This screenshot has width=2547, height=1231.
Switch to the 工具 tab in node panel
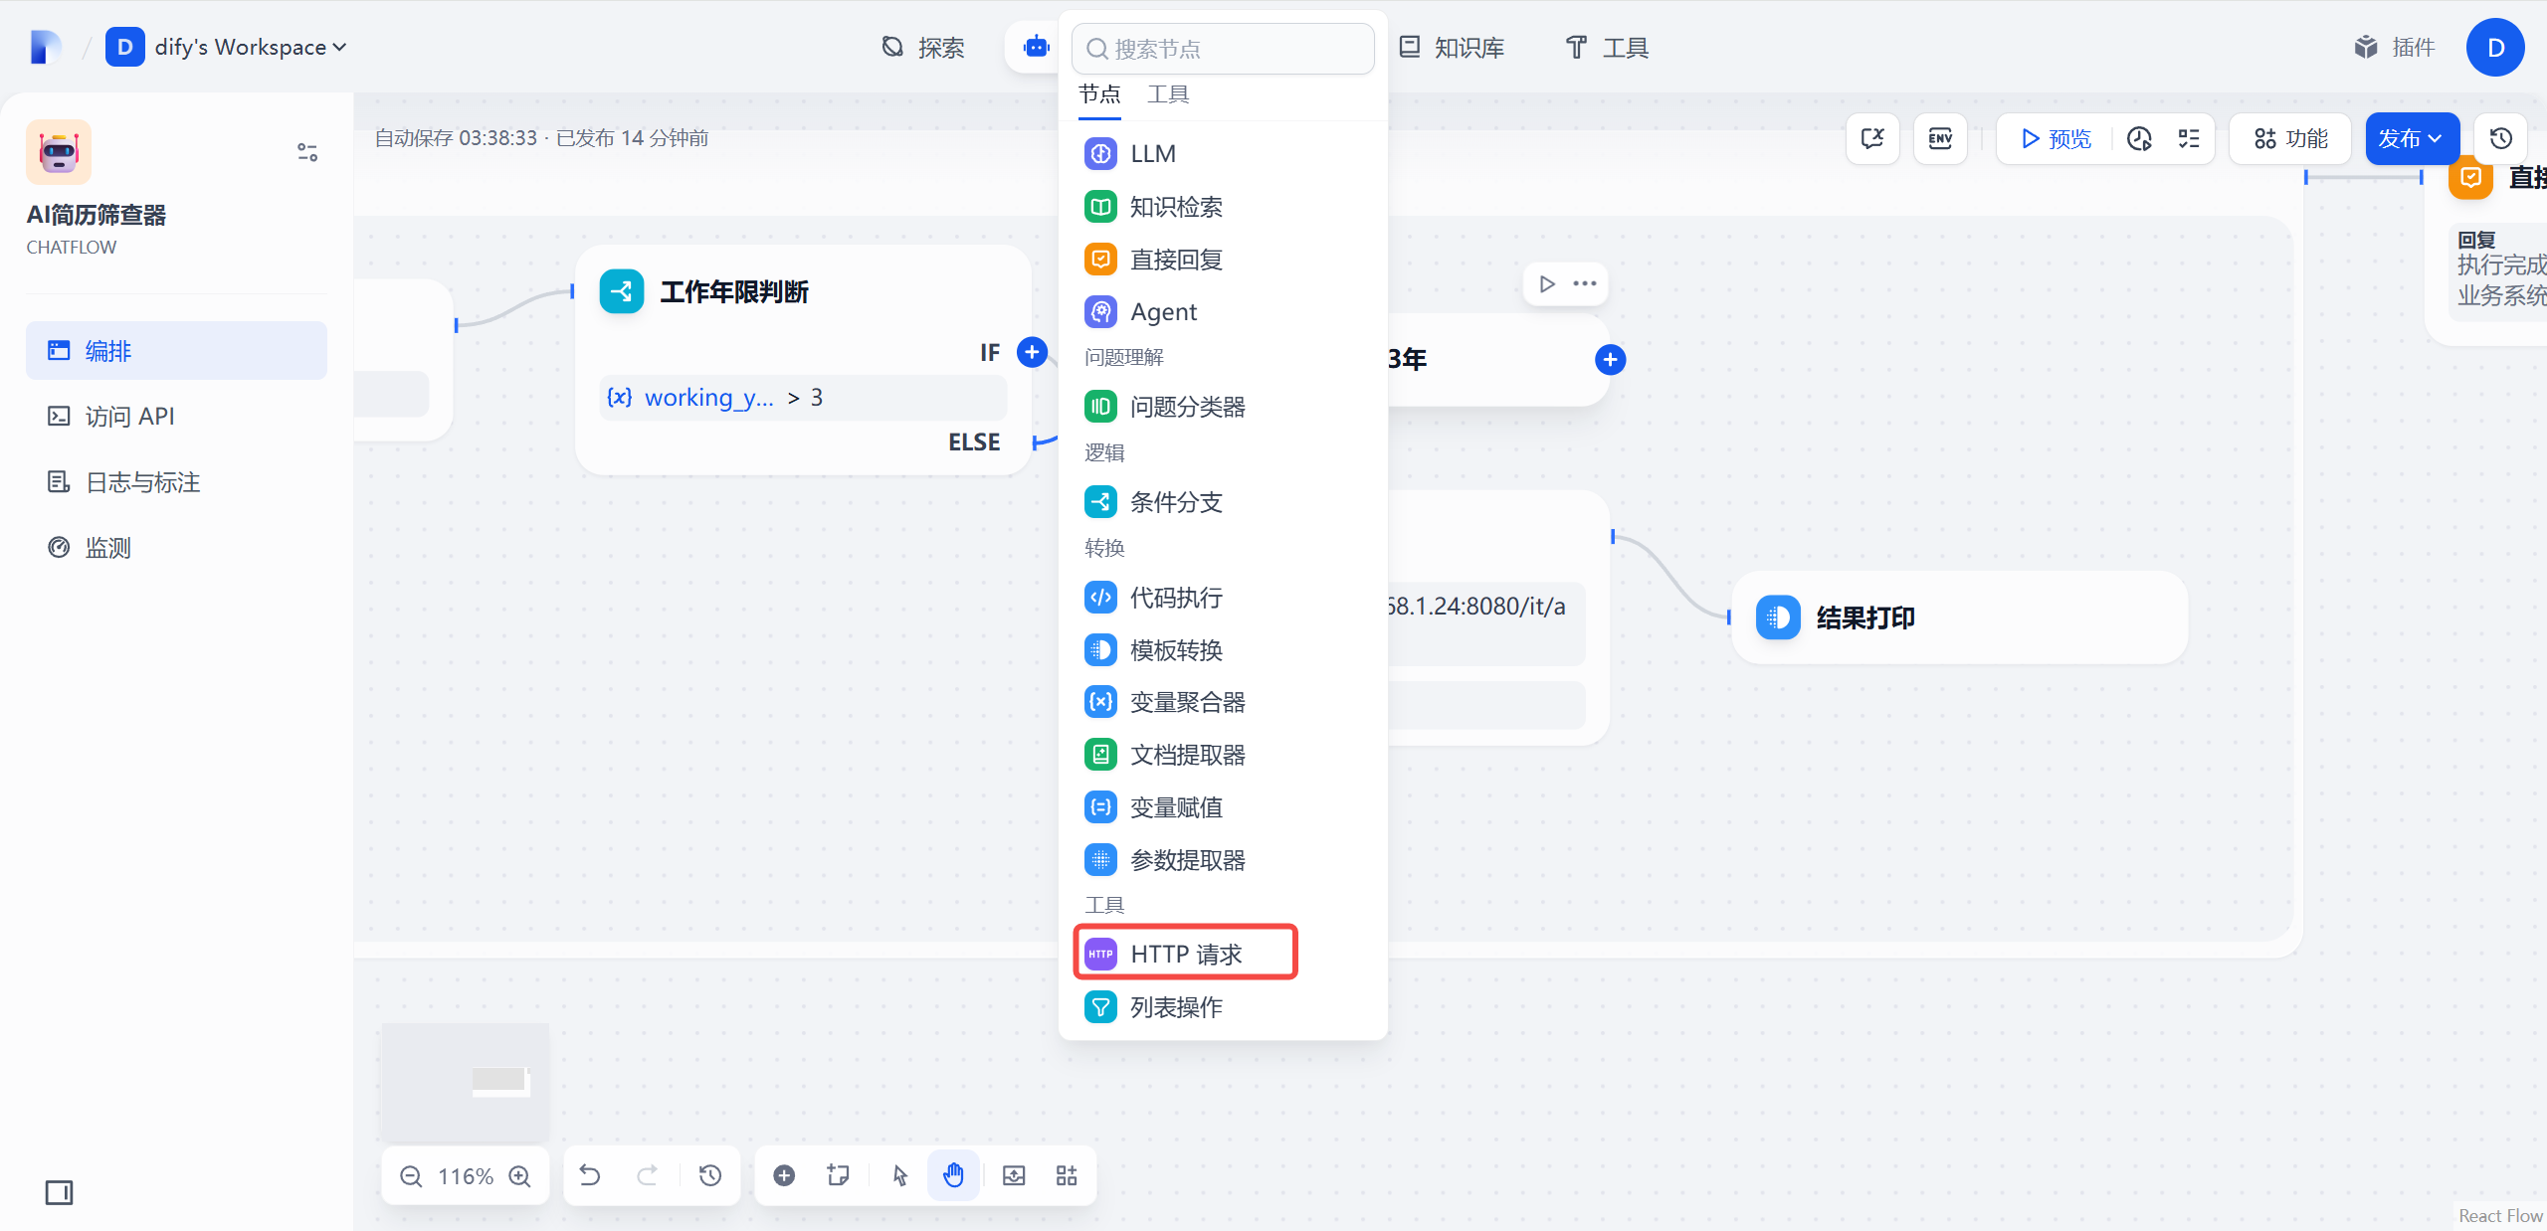point(1168,93)
